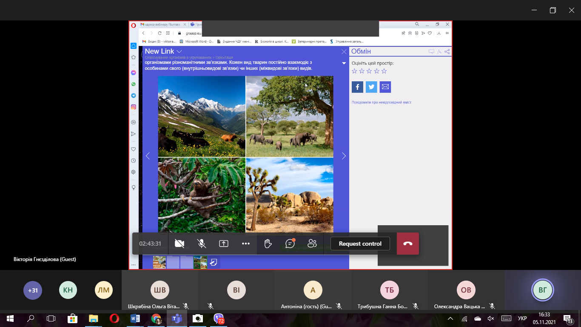581x327 pixels.
Task: Hang up the call with red button
Action: (x=408, y=244)
